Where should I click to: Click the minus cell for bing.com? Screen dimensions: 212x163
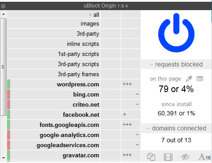[131, 94]
